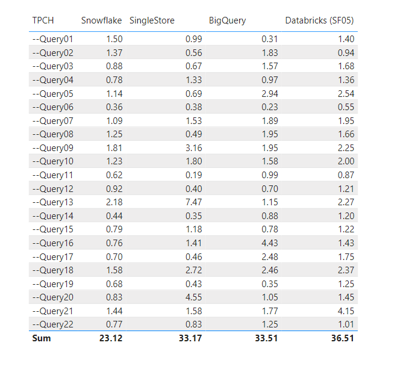Click the --Query05 row label
Viewport: 418px width, 372px height.
click(51, 93)
